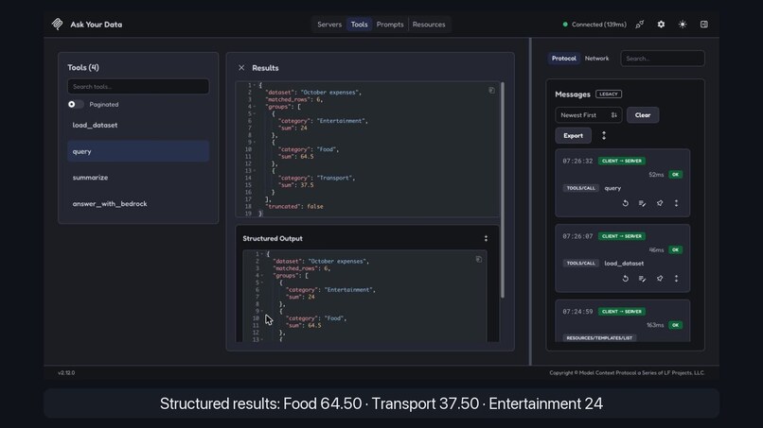The image size is (763, 428).
Task: Open the Servers tab
Action: pos(329,25)
